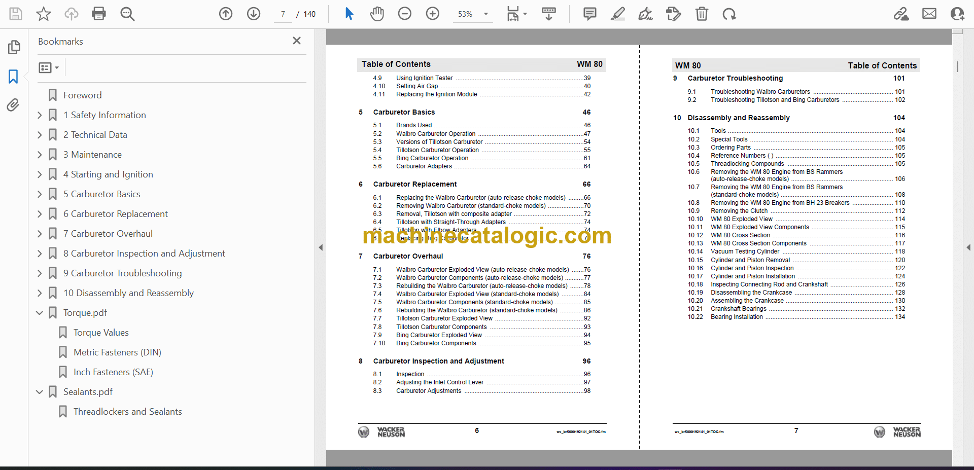
Task: Collapse the Sealants.pdf bookmark
Action: tap(40, 392)
